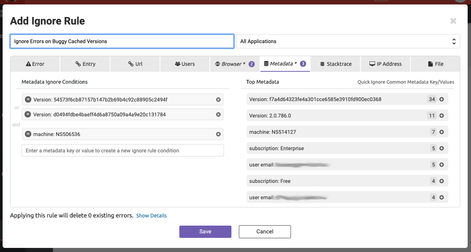This screenshot has width=471, height=252.
Task: Toggle equals operator on machine NS506536 condition
Action: click(x=28, y=134)
